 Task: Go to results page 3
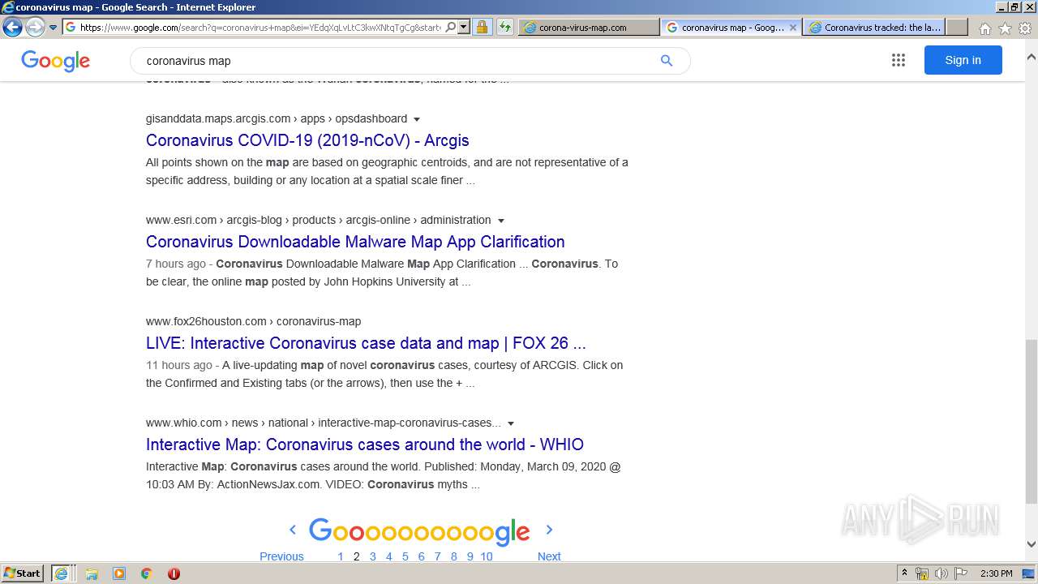coord(373,556)
